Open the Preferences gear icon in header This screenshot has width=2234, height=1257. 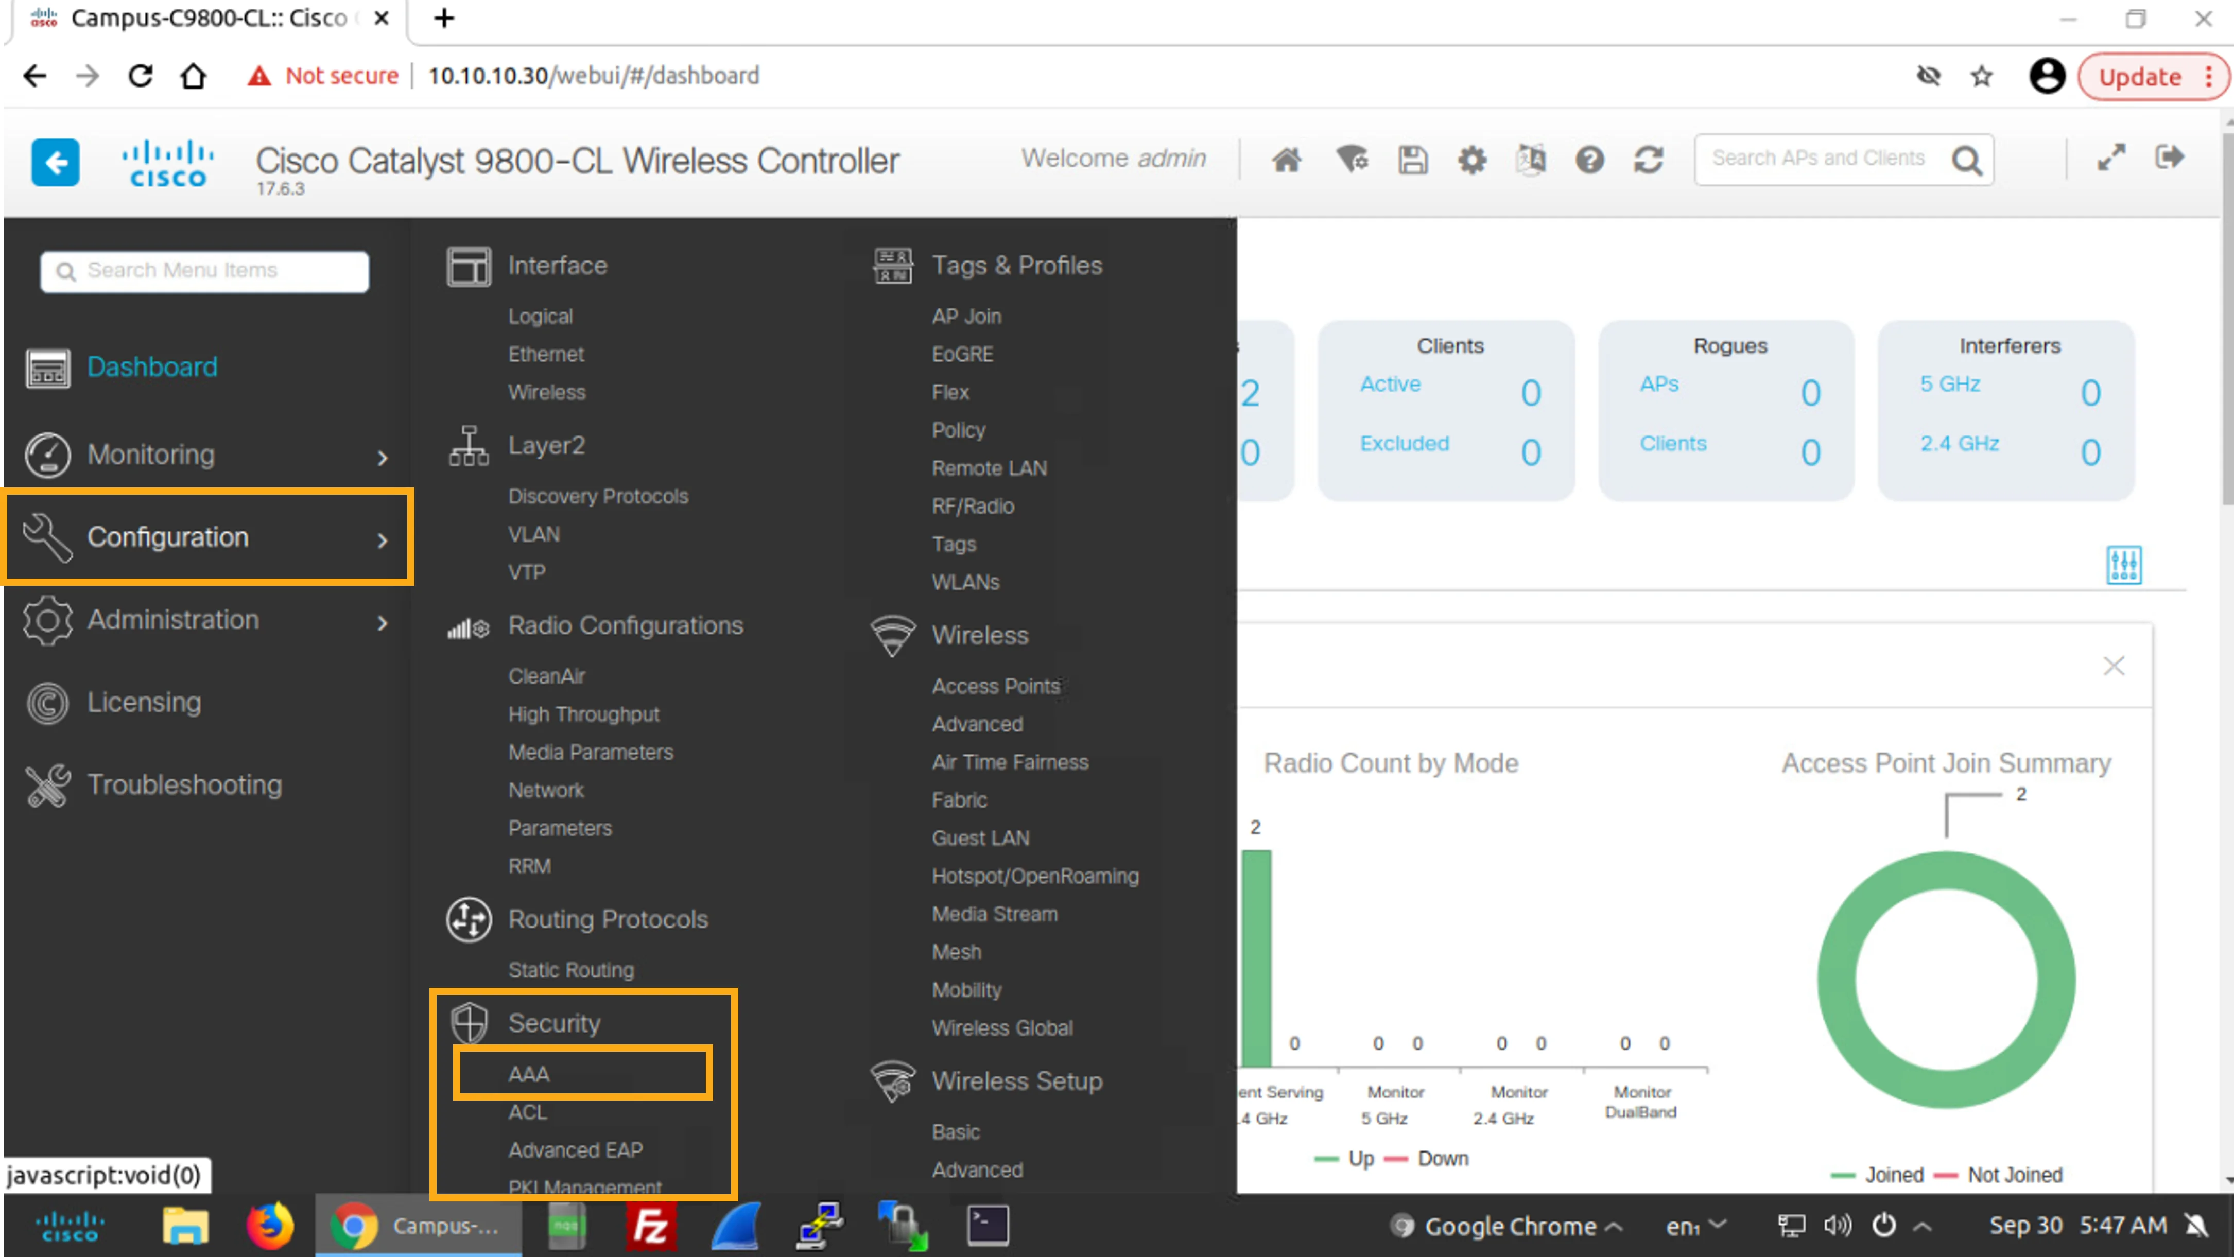1471,160
